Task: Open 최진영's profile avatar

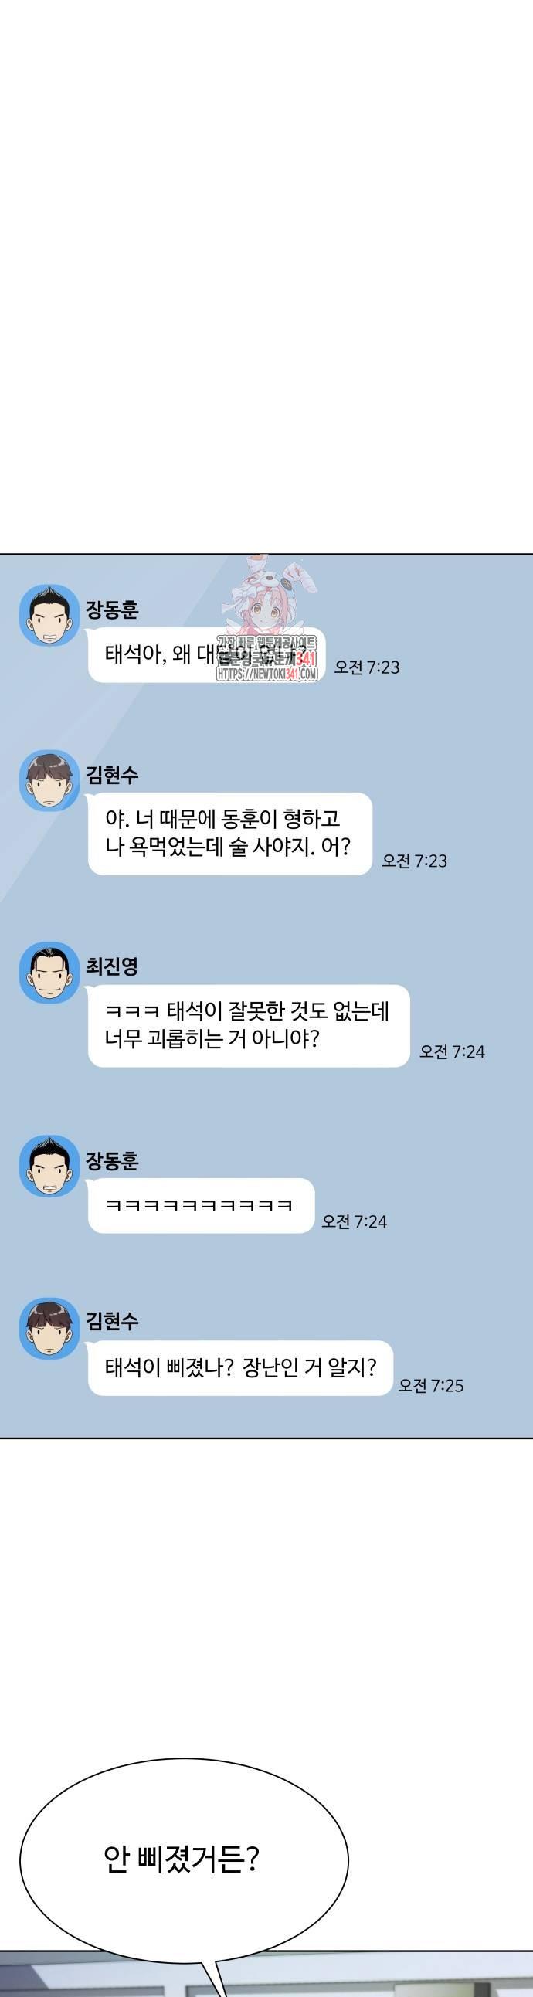Action: point(49,973)
